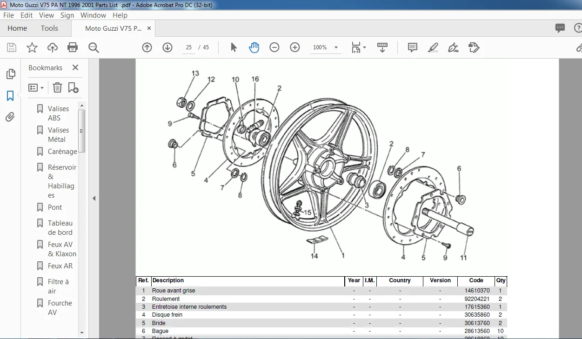Print the document using printer icon

tap(73, 47)
